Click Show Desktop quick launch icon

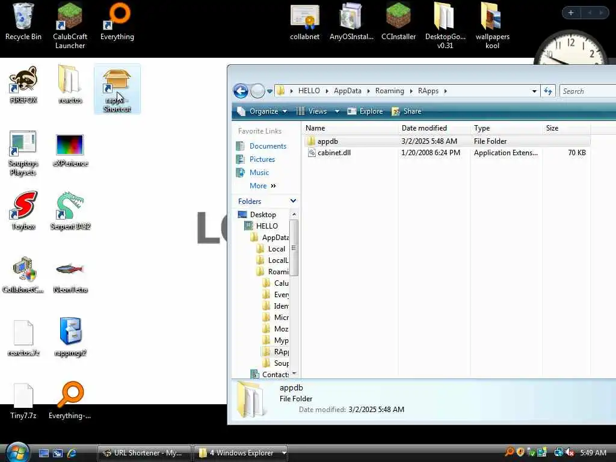(43, 453)
